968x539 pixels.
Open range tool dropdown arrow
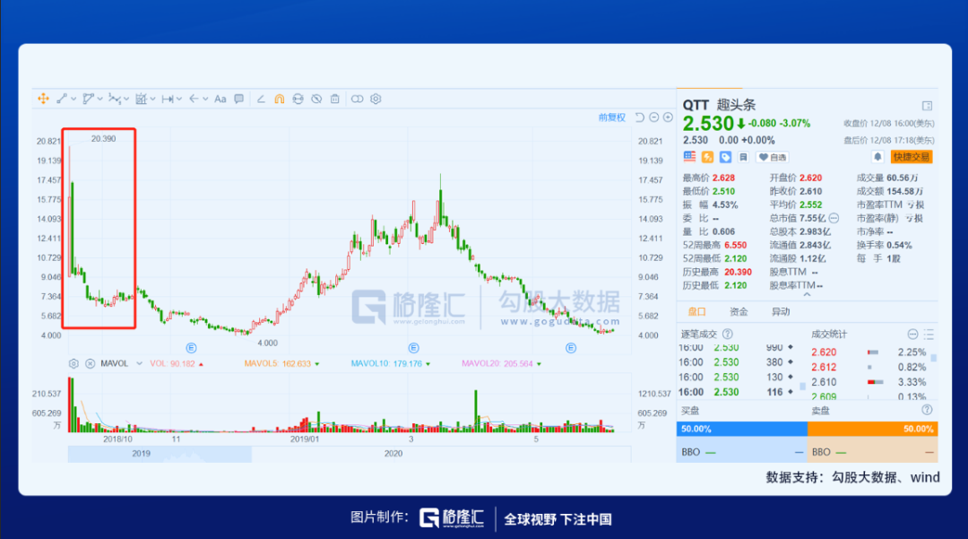[x=179, y=99]
